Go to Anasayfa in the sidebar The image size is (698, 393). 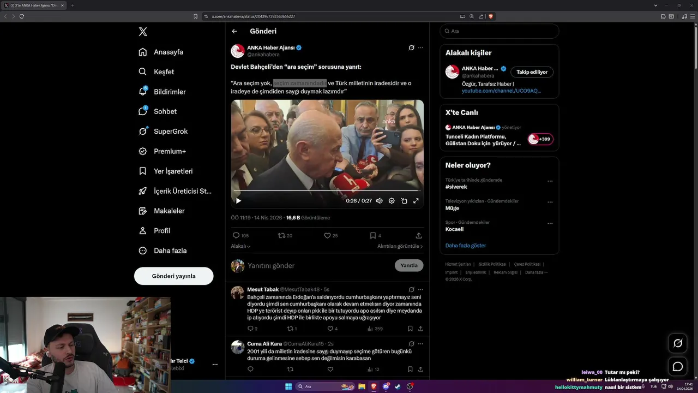click(161, 52)
